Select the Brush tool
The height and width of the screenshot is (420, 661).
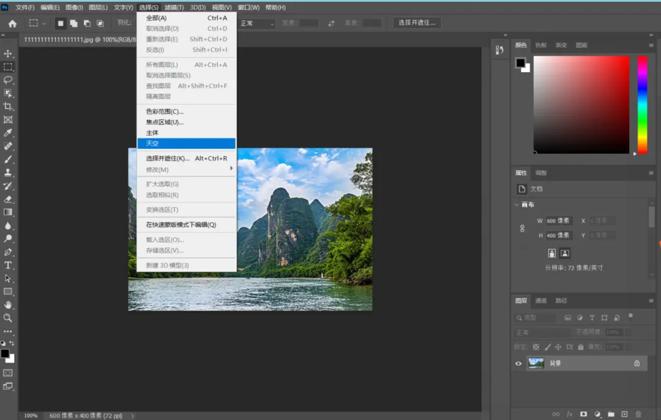point(8,159)
